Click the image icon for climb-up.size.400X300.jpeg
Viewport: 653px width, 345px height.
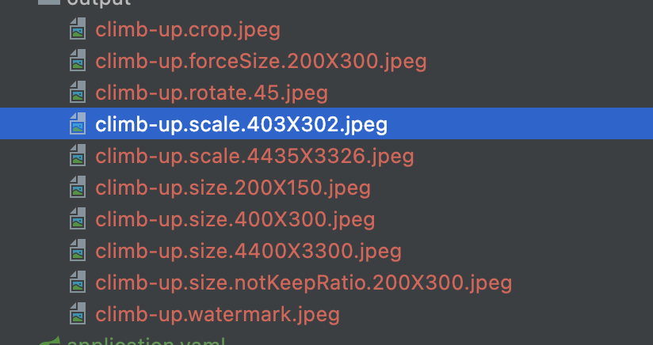click(x=77, y=220)
